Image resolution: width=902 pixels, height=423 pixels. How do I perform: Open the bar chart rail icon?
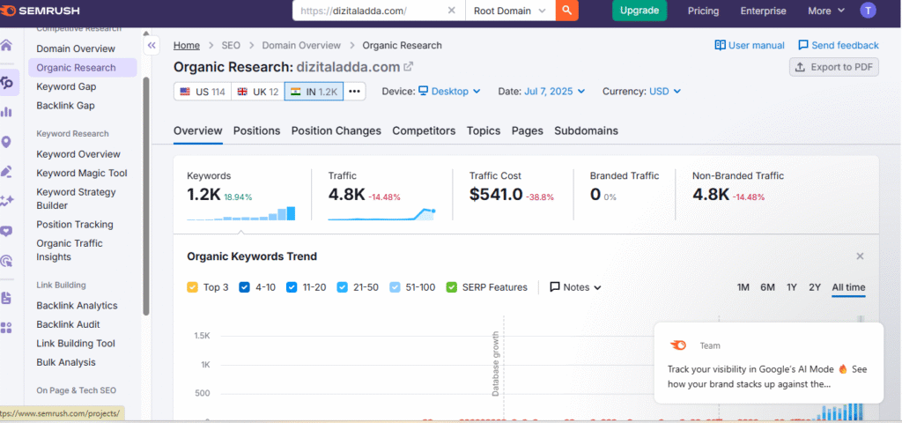click(x=7, y=112)
